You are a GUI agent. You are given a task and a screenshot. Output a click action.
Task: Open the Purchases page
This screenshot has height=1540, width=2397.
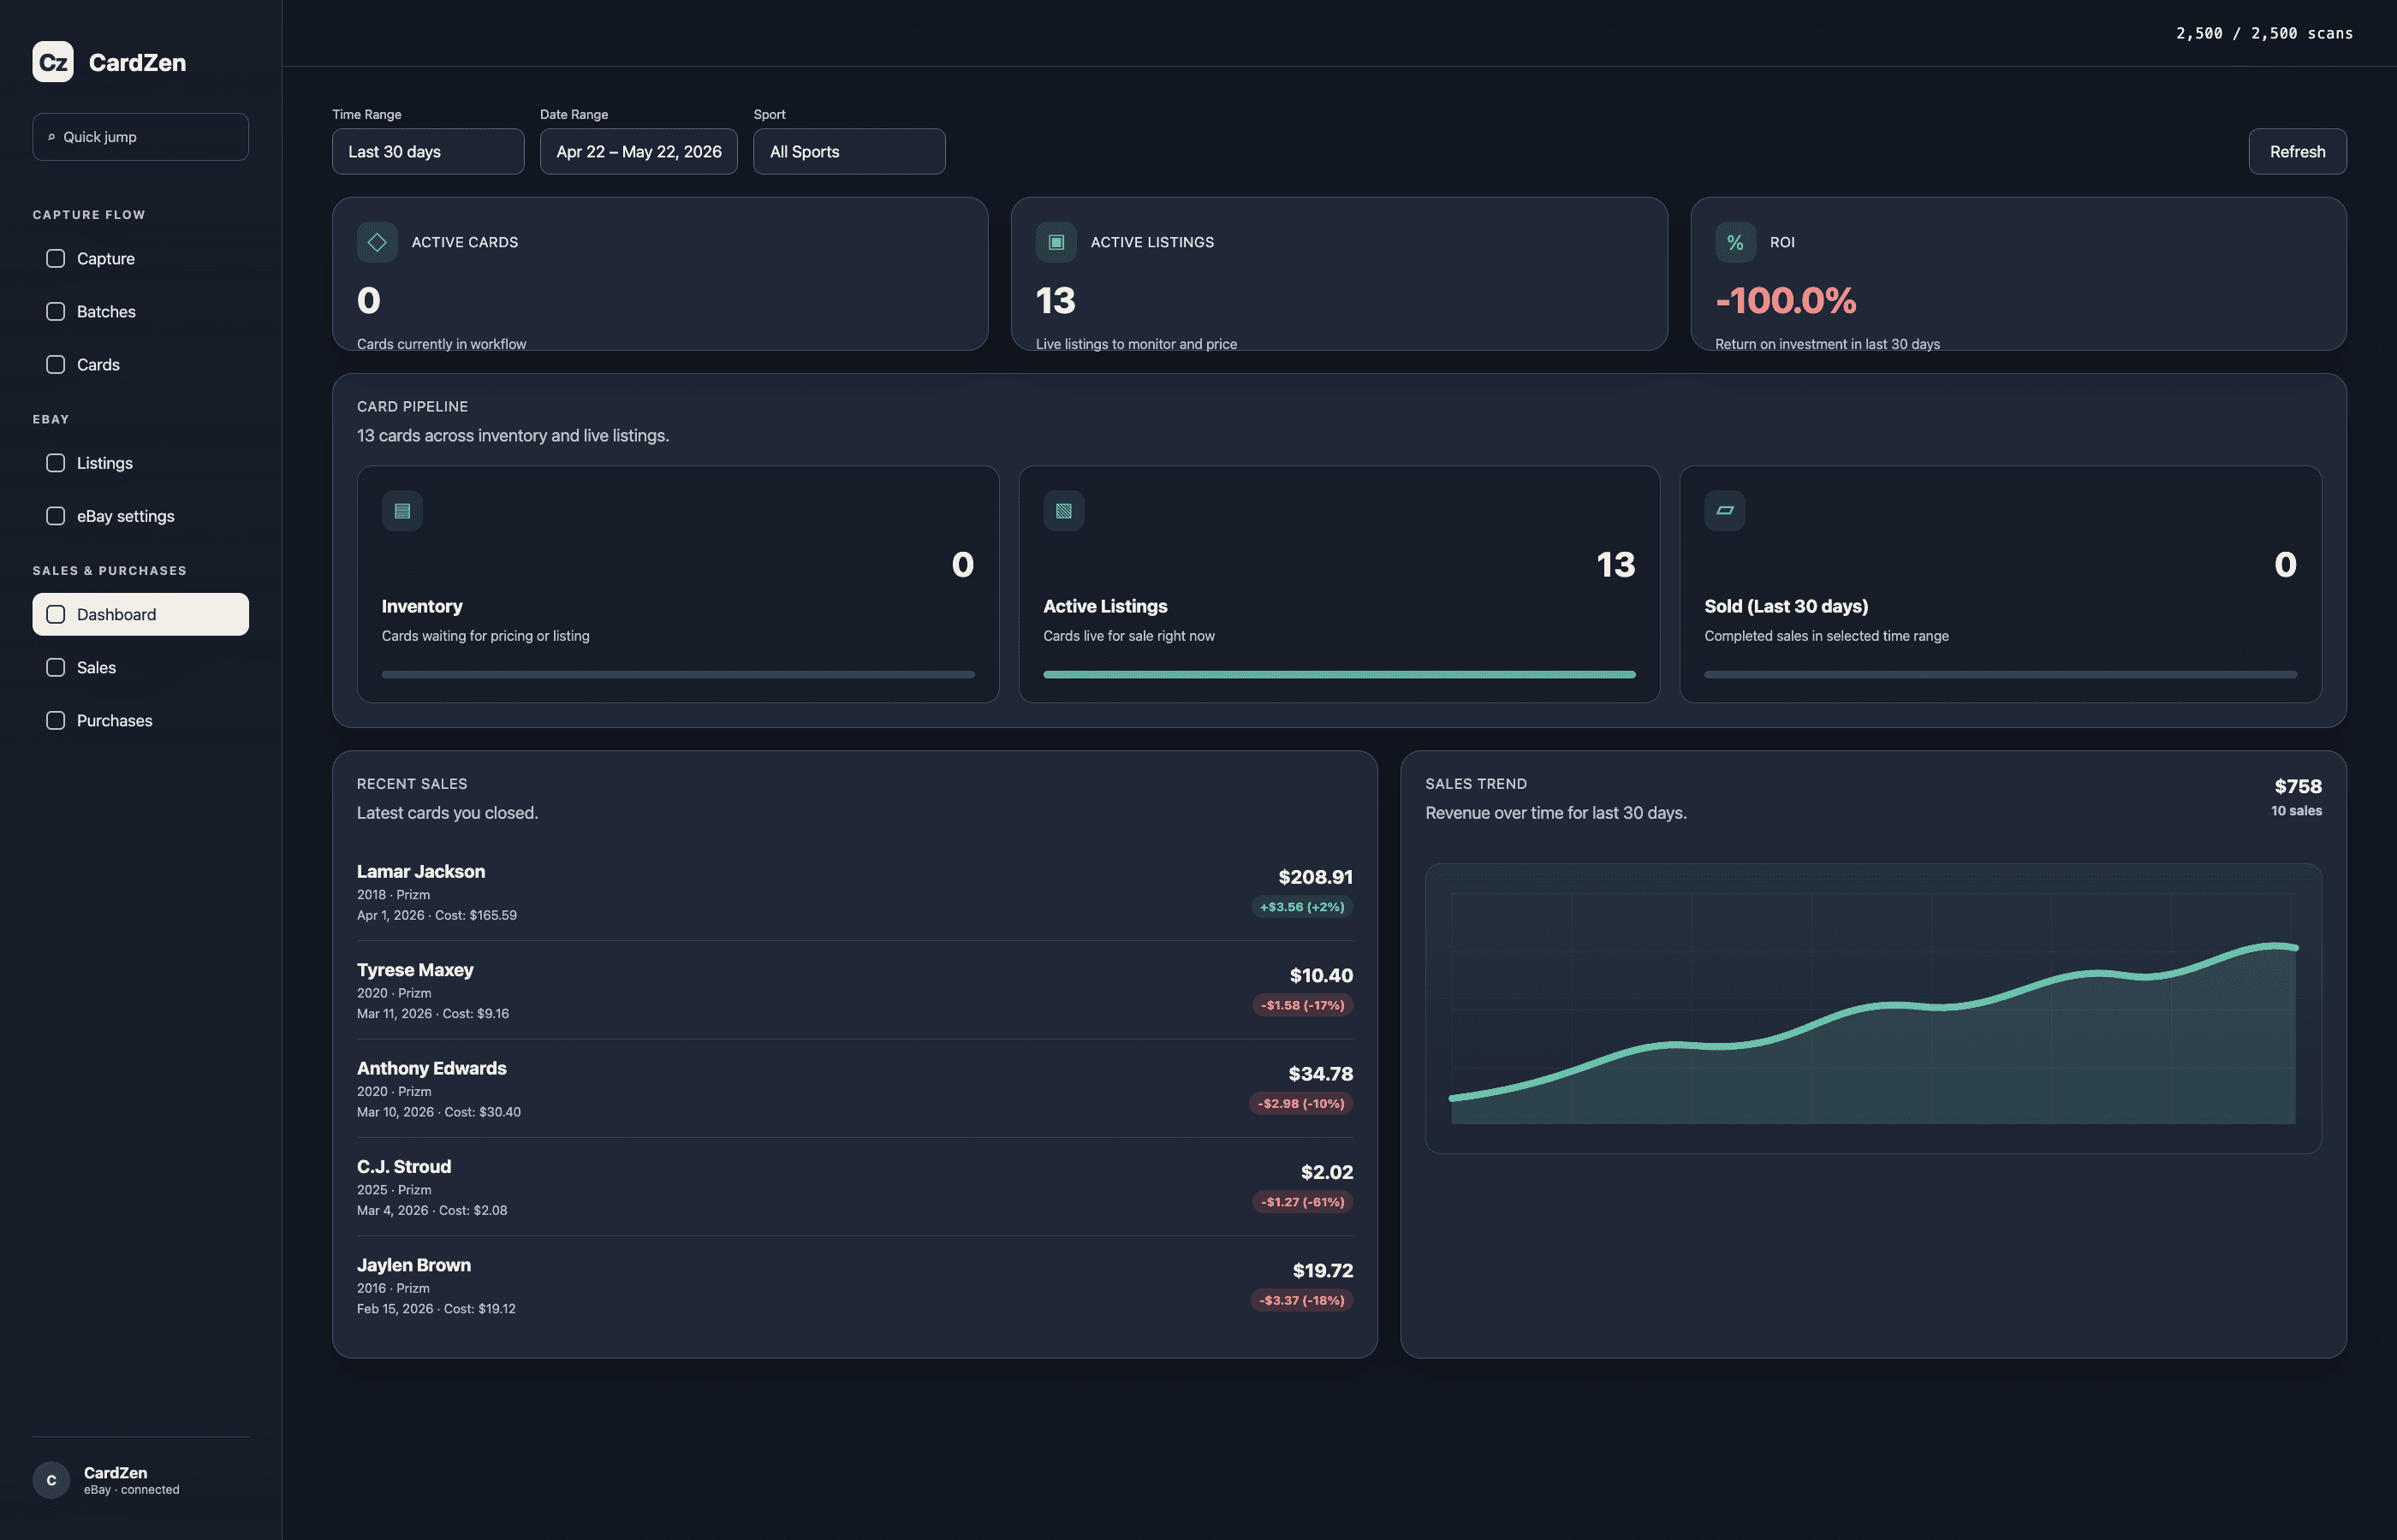[x=140, y=720]
